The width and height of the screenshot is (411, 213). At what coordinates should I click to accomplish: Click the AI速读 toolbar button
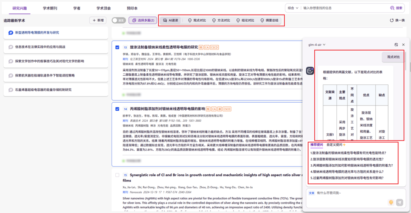point(170,21)
